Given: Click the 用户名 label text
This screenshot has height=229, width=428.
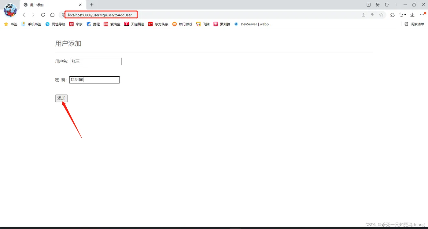Looking at the screenshot, I should point(62,61).
